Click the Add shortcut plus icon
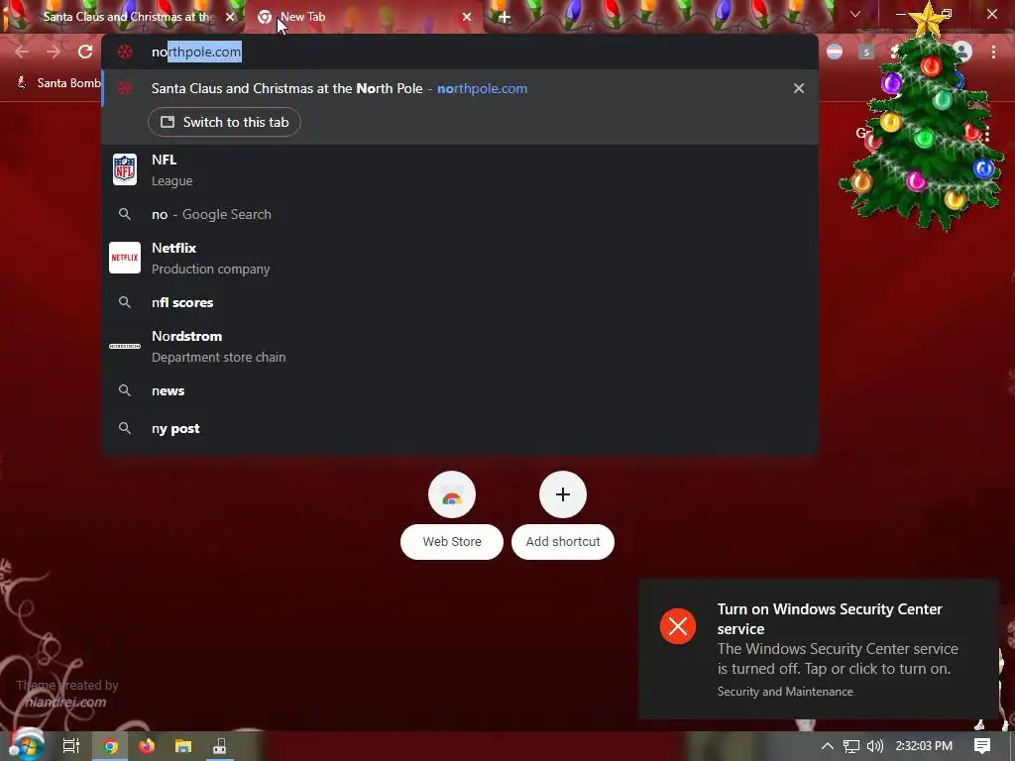Screen dimensions: 1015x761 click(x=563, y=495)
